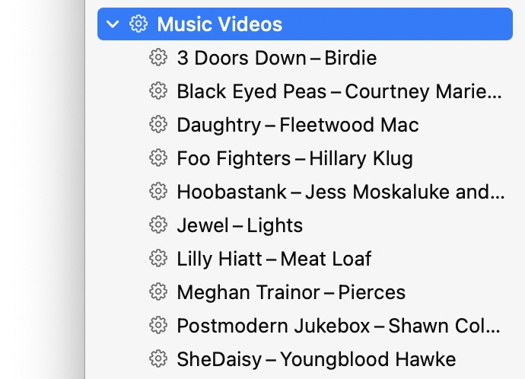Click the gear icon for Foo Fighters – Hillary Klug
525x379 pixels.
[x=157, y=158]
